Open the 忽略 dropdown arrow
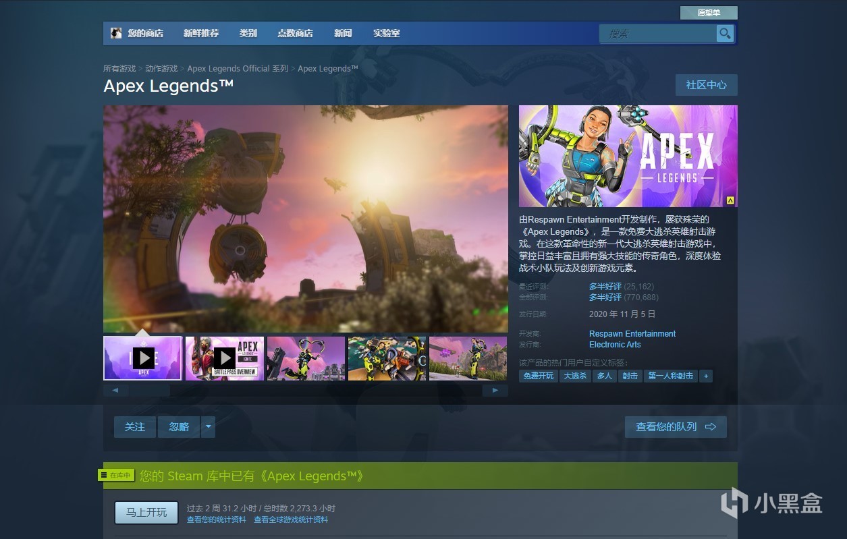This screenshot has width=847, height=539. [208, 427]
